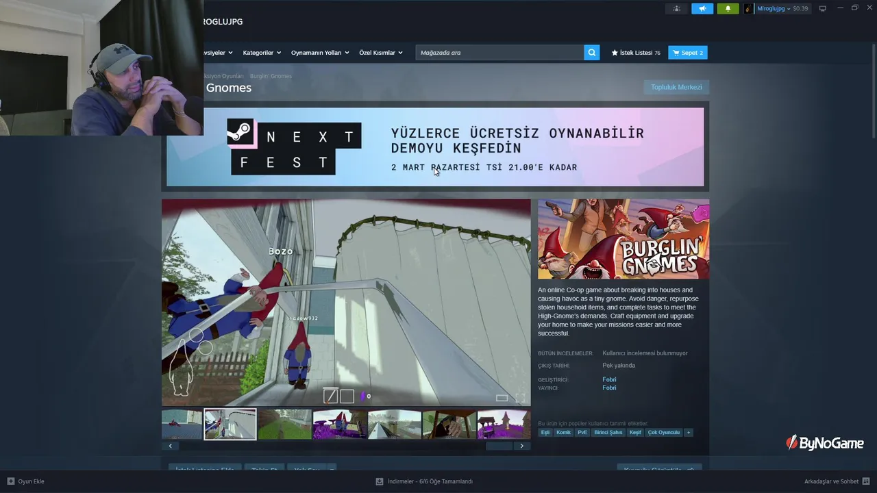This screenshot has width=877, height=493.
Task: Select the seventh thumbnail with a well
Action: (x=504, y=424)
